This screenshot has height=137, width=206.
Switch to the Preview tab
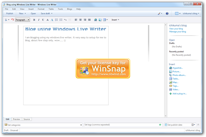click(x=16, y=119)
